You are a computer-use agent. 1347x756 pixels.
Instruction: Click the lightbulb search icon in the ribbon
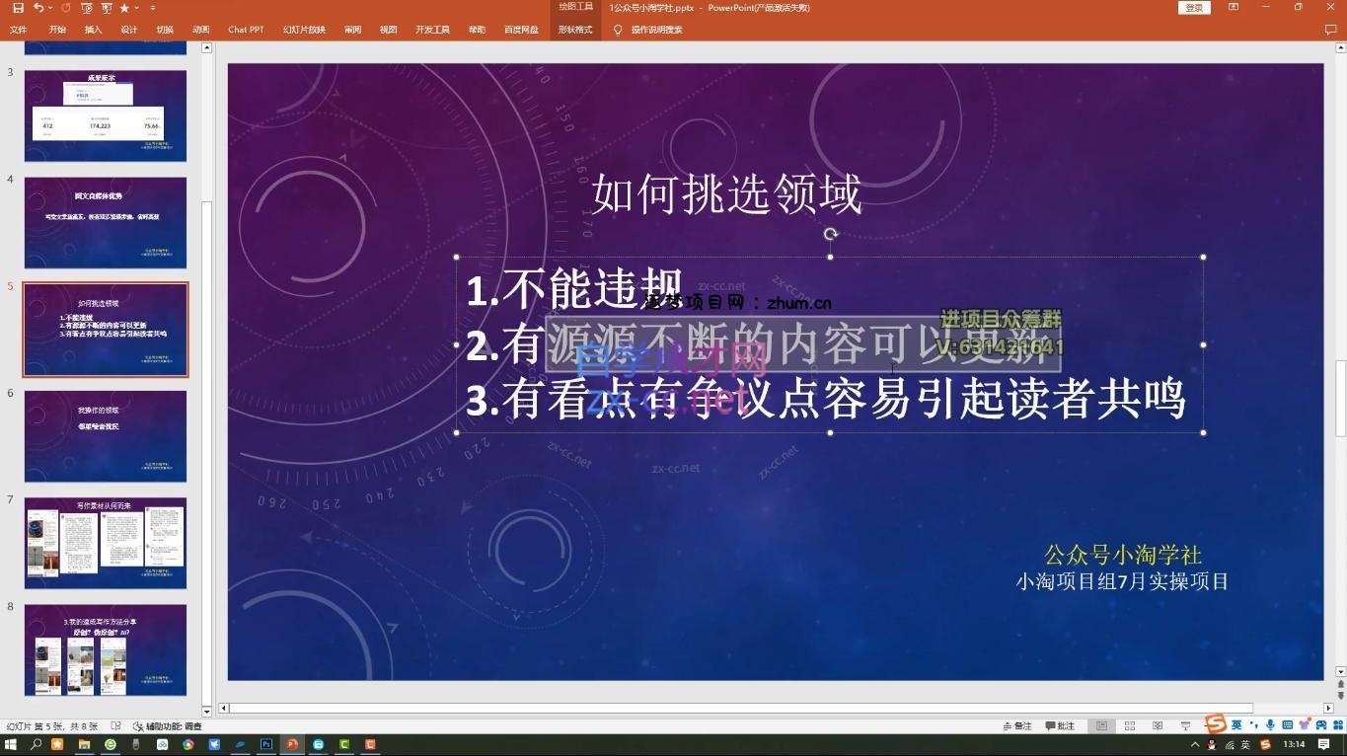tap(618, 30)
